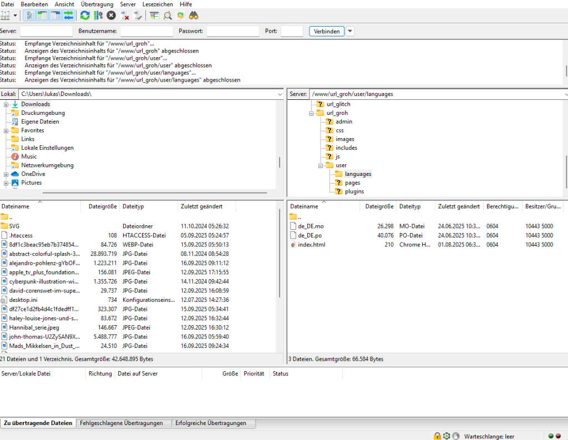Expand the OneDrive folder in local tree

tap(6, 174)
